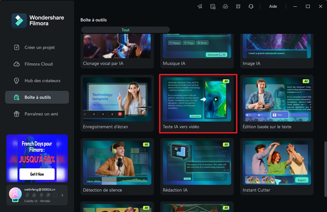Click the Crédits IA : Illimités text
Image resolution: width=327 pixels, height=212 pixels.
(x=37, y=201)
